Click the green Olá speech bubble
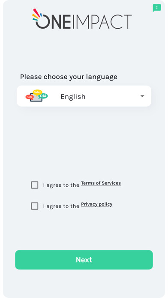The image size is (168, 298). pos(43,96)
